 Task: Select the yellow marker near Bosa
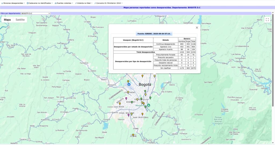coord(120,104)
